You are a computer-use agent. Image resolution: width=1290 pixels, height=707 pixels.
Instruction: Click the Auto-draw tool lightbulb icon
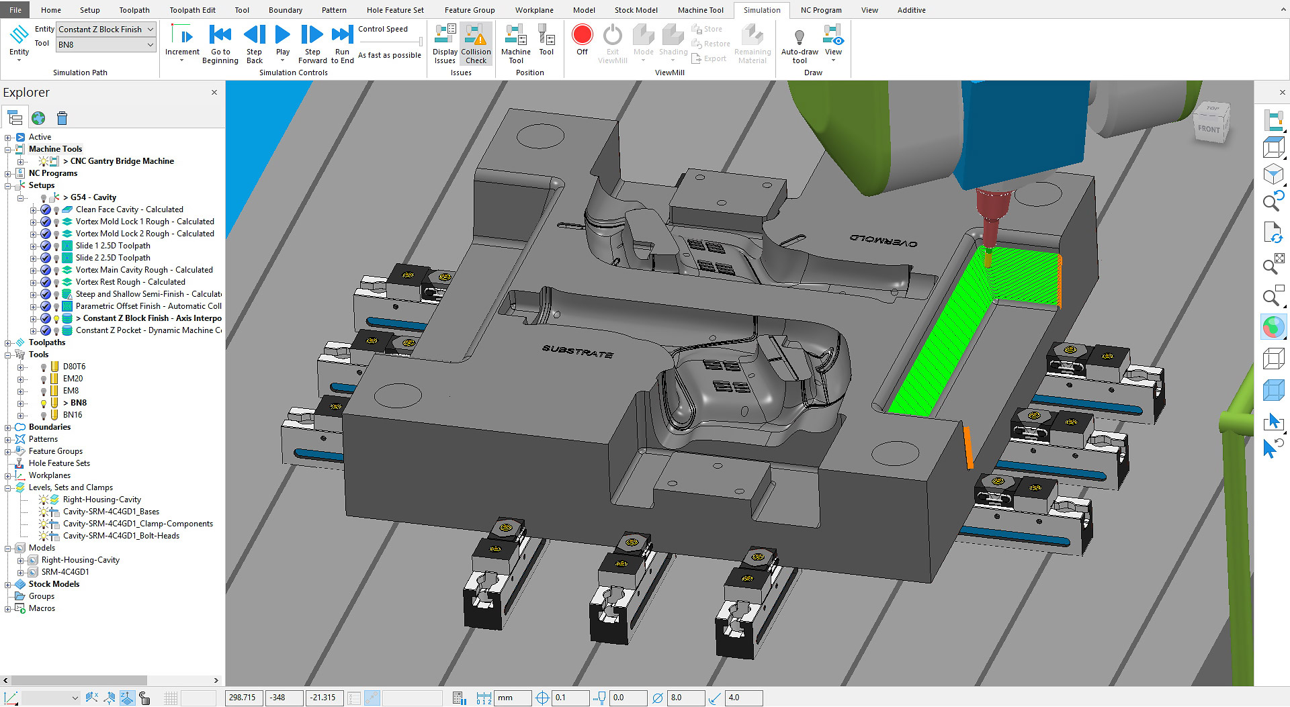pos(799,36)
